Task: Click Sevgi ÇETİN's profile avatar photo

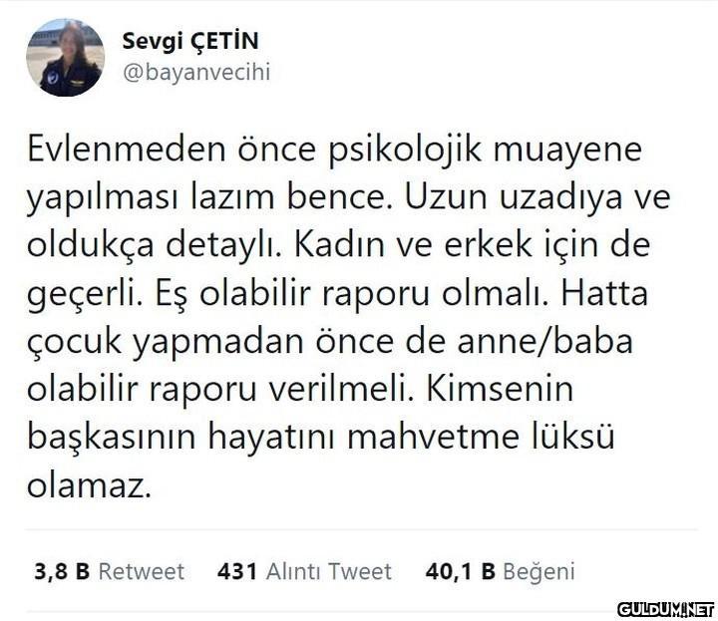Action: tap(65, 58)
